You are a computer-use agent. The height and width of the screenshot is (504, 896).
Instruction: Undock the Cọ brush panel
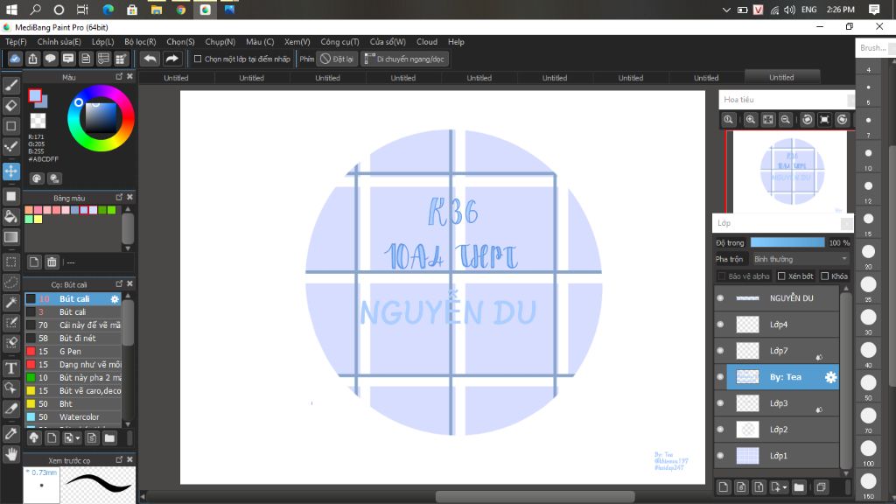tap(119, 284)
